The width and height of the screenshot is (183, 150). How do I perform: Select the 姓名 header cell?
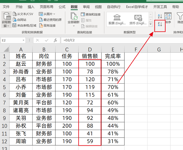click(21, 56)
